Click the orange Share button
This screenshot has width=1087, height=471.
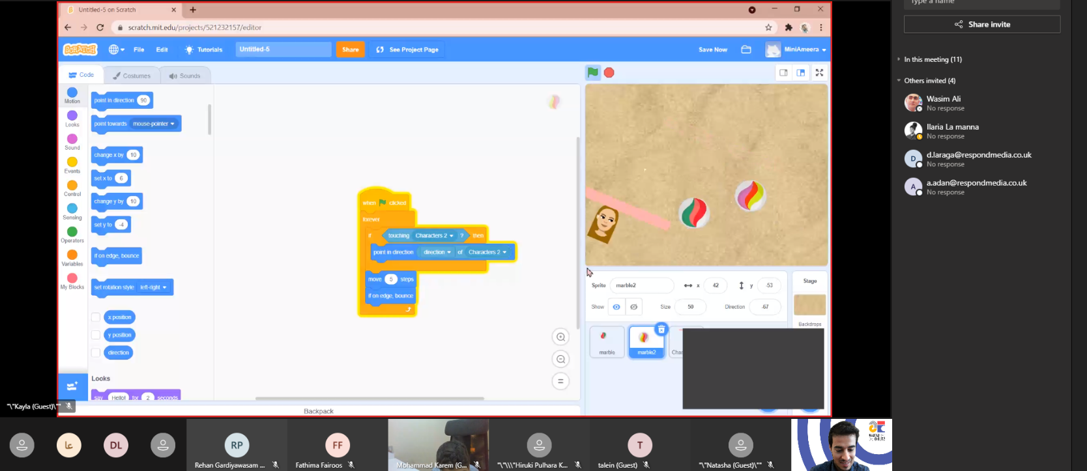pyautogui.click(x=351, y=50)
